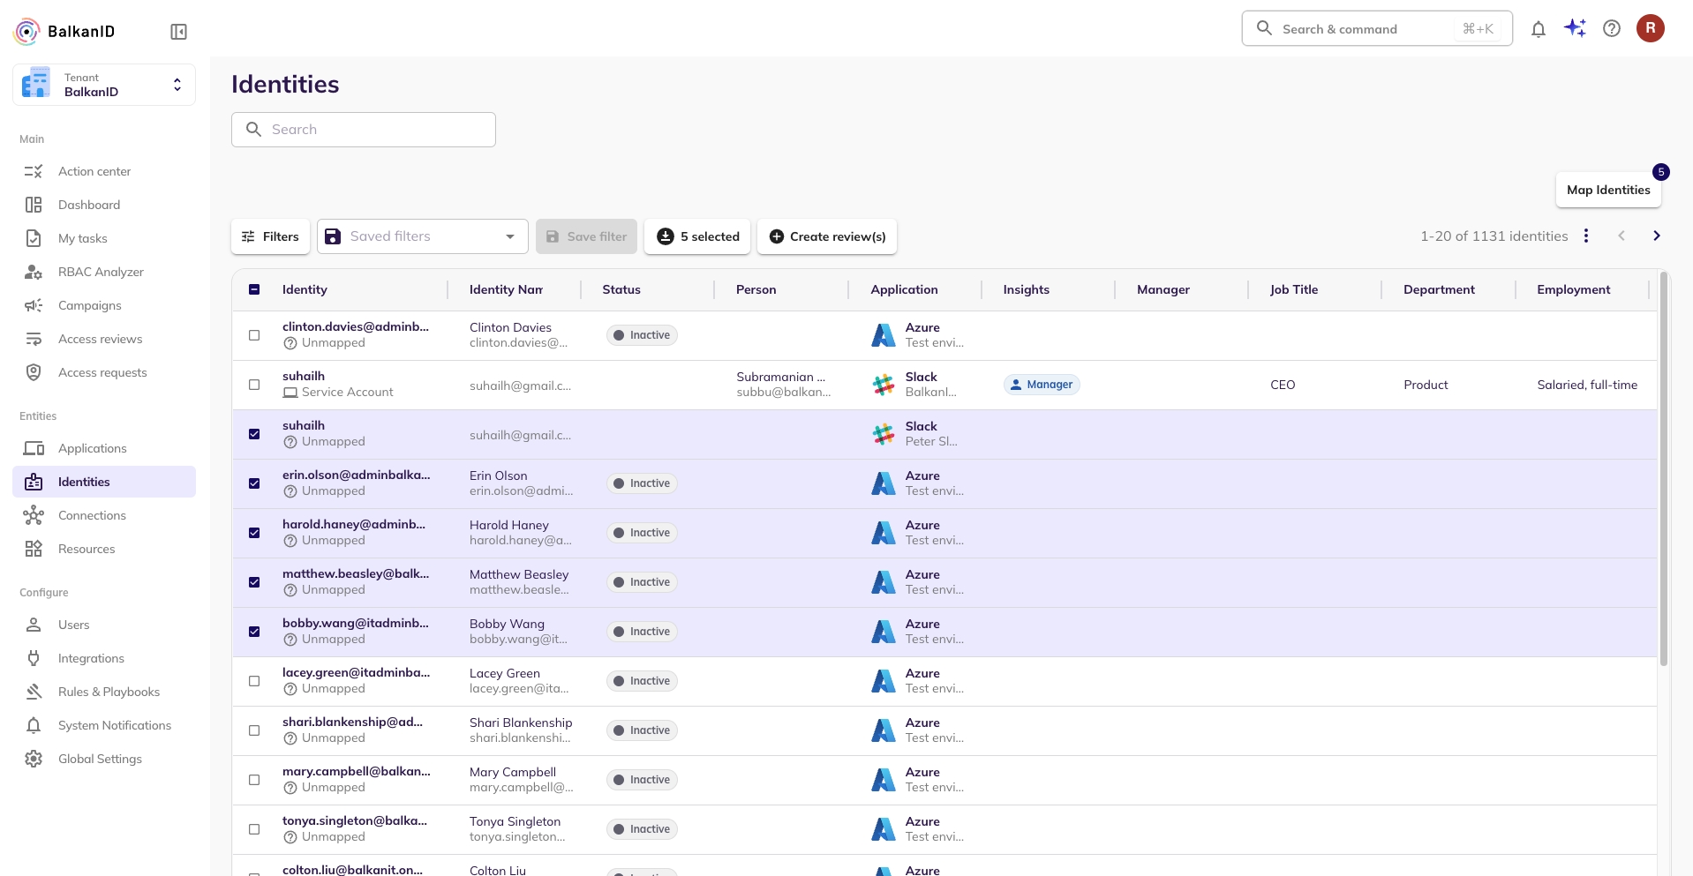The width and height of the screenshot is (1693, 876).
Task: Open the 5 selected dropdown
Action: click(697, 236)
